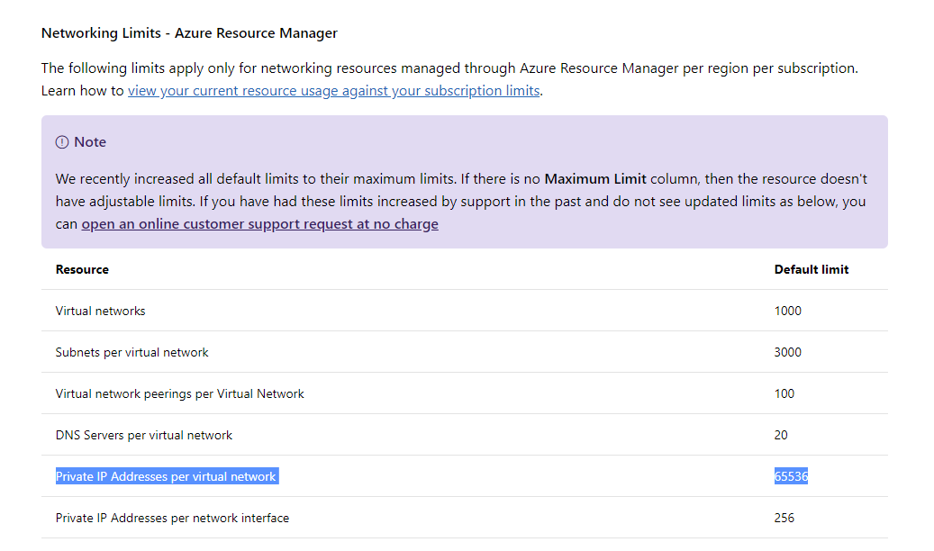The image size is (934, 551).
Task: Click the 20 DNS servers limit value
Action: click(x=781, y=435)
